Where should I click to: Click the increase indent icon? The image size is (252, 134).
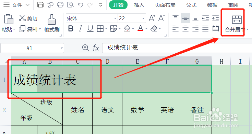[215, 18]
